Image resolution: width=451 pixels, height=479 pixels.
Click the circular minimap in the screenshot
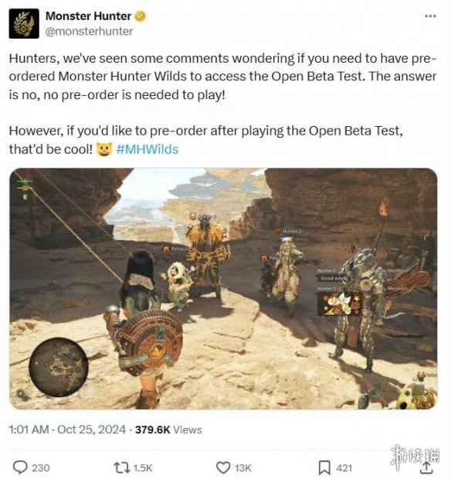(59, 367)
